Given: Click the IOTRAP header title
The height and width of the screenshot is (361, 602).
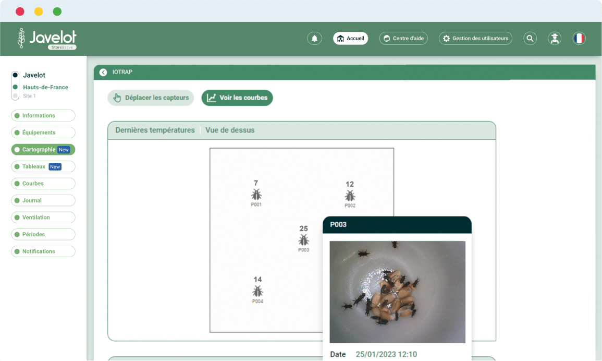Looking at the screenshot, I should click(122, 73).
